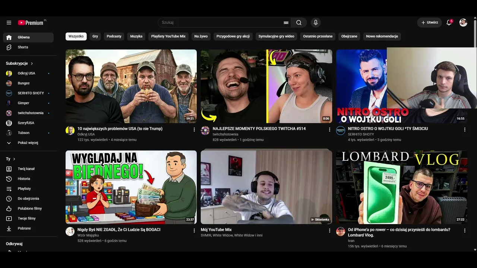Open SERHITO SHOTY subscription in sidebar
This screenshot has height=268, width=477.
coord(28,93)
